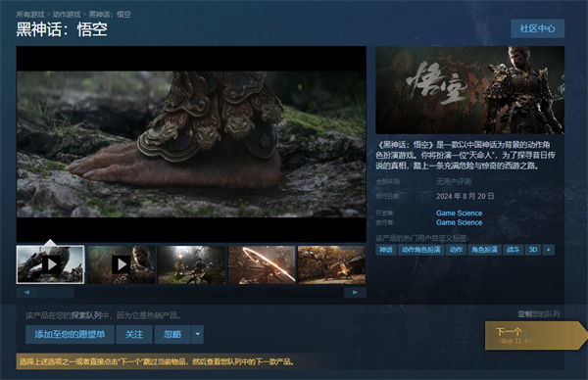
Task: Click the left arrow of thumbnail strip
Action: pos(27,292)
